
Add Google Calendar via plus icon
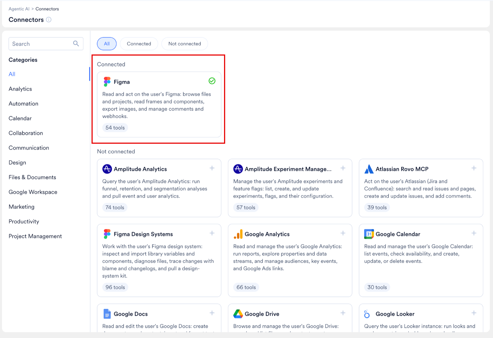coord(474,233)
